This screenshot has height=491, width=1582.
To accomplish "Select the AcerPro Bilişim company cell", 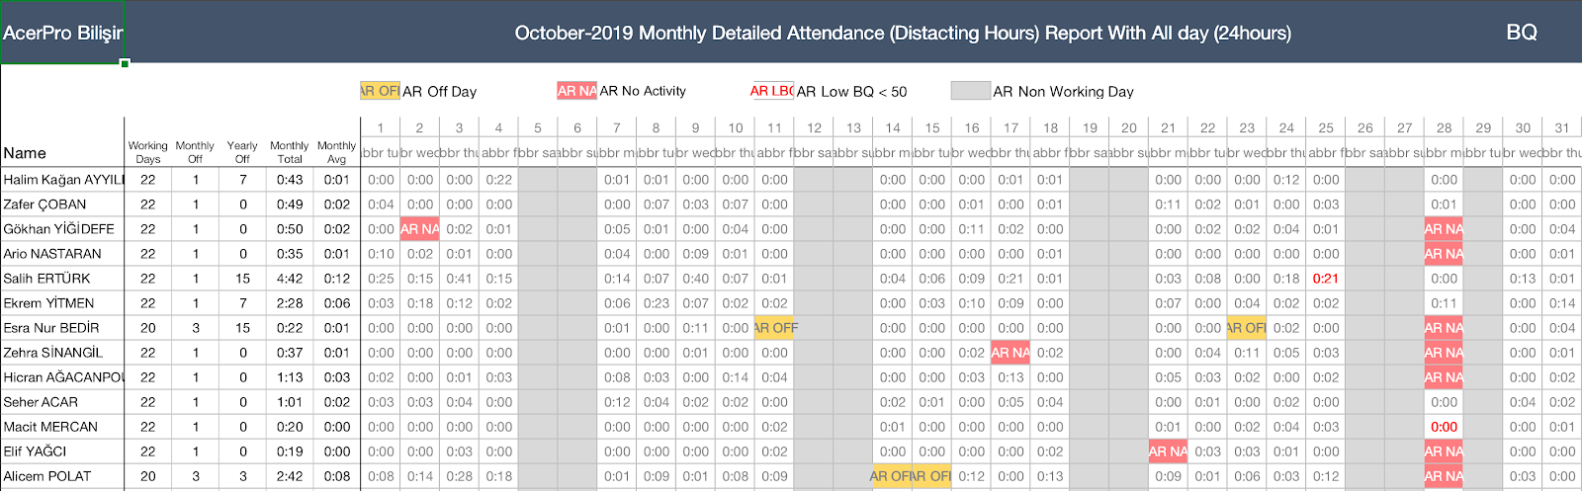I will tap(62, 33).
